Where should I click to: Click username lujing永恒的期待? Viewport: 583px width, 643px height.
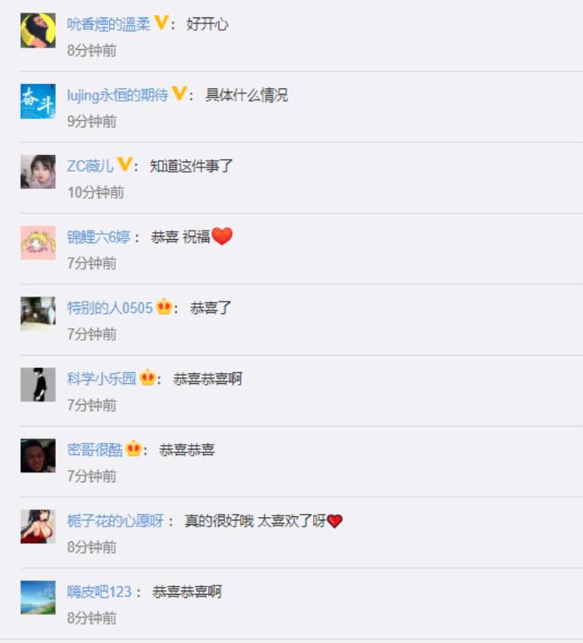118,95
